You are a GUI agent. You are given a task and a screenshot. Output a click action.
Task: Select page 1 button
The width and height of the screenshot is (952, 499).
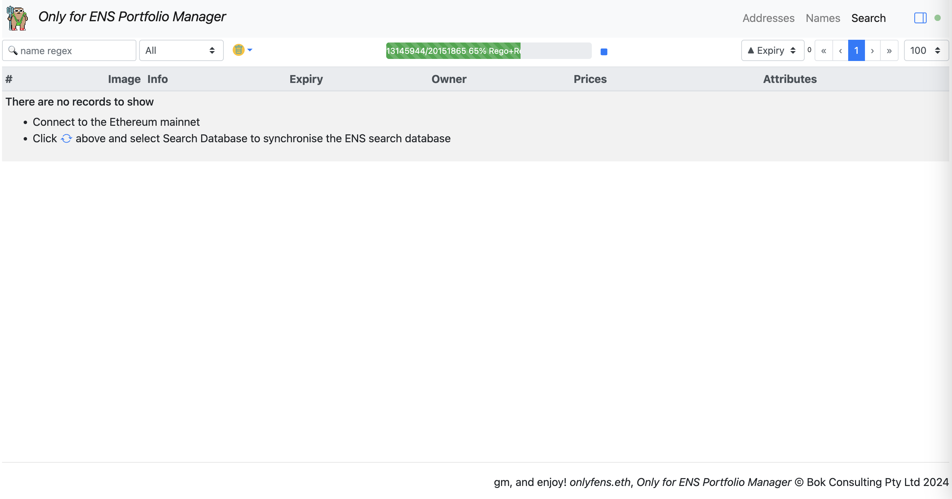tap(856, 51)
